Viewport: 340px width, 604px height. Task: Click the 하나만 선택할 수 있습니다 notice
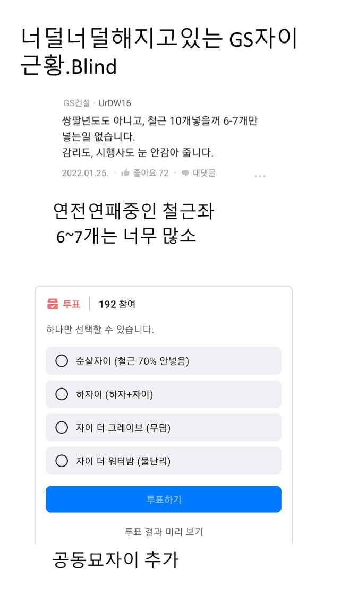(100, 330)
